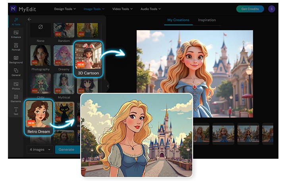Image resolution: width=286 pixels, height=181 pixels.
Task: Open the Background tool in sidebar
Action: pyautogui.click(x=16, y=60)
